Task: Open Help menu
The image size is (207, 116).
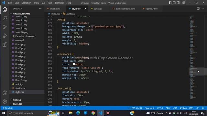Action: click(69, 3)
